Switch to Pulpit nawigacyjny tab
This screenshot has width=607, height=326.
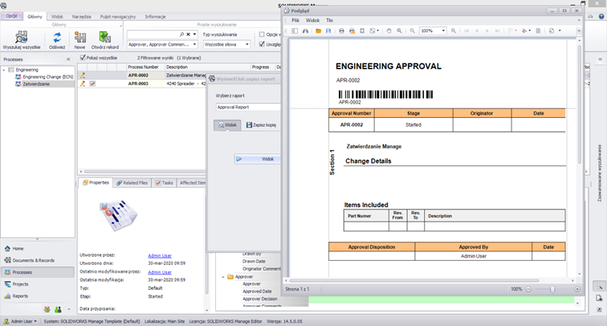[118, 17]
